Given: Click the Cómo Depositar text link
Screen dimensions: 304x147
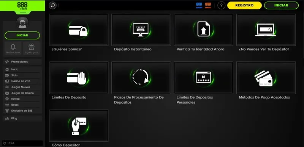Looking at the screenshot, I should click(x=66, y=145).
